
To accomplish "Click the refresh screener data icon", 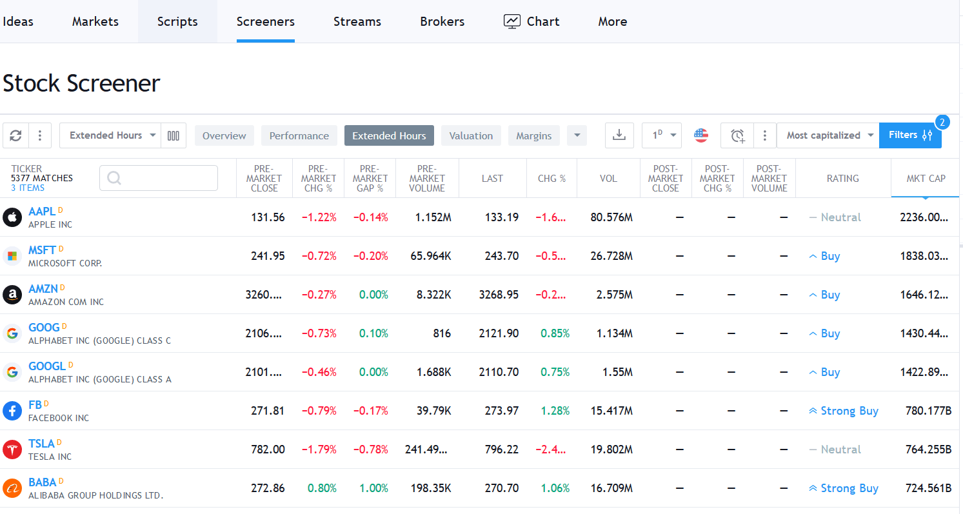I will point(15,135).
